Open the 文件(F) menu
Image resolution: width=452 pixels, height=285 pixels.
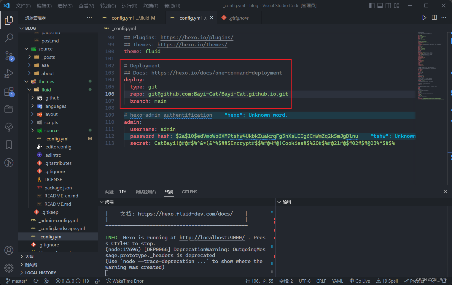[23, 6]
